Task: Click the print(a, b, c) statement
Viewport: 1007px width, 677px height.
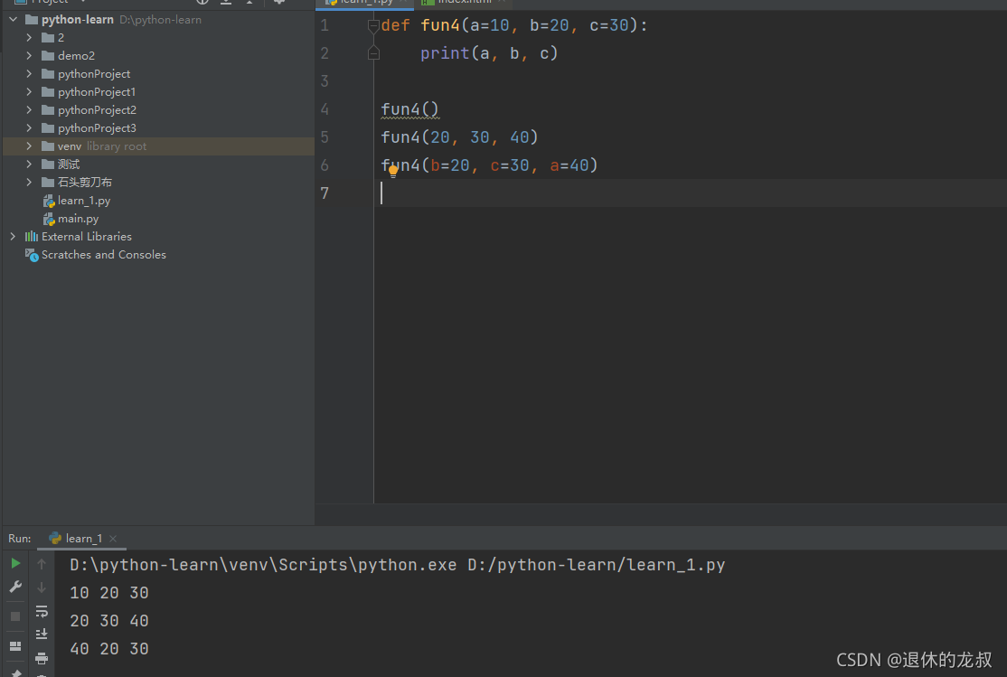Action: coord(489,53)
